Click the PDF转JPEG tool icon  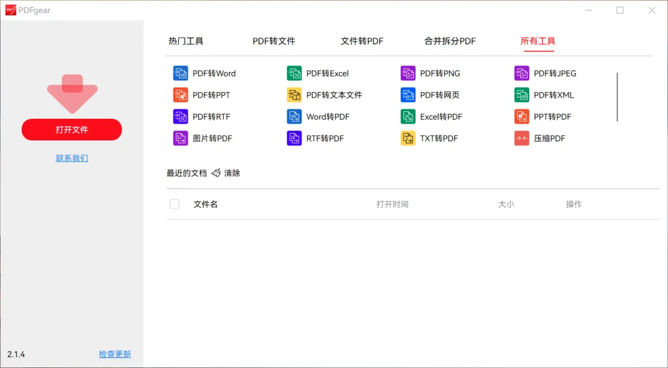click(x=522, y=73)
